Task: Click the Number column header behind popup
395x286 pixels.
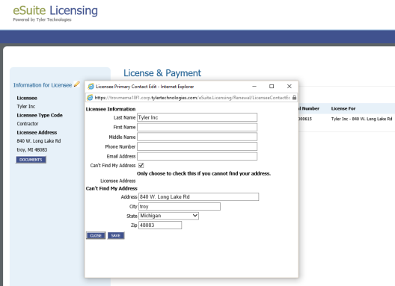Action: pyautogui.click(x=309, y=108)
